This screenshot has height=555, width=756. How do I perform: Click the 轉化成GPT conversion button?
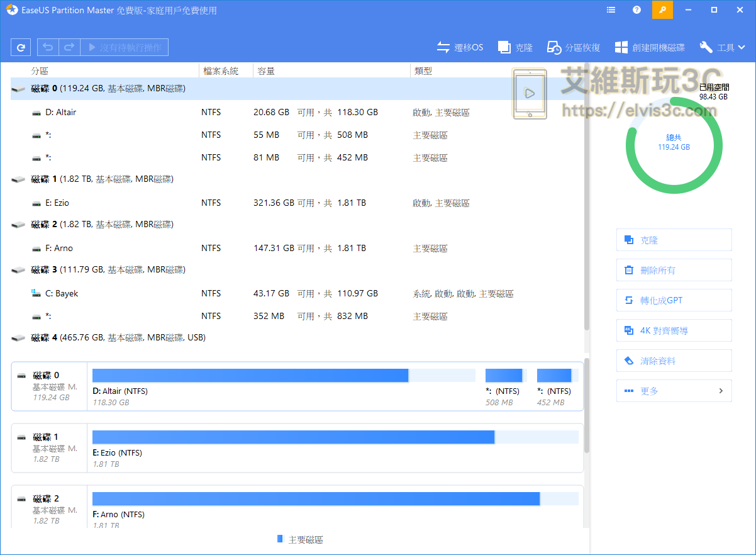(x=674, y=300)
